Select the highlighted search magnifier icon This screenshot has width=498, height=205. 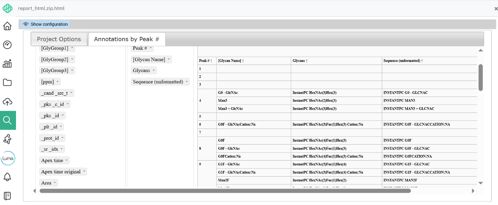(8, 120)
